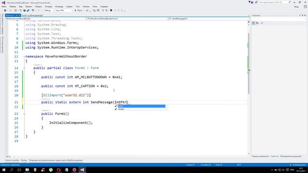Open the Список ошибок bottom tab
Screen dimensions: 308x173
[x=12, y=160]
